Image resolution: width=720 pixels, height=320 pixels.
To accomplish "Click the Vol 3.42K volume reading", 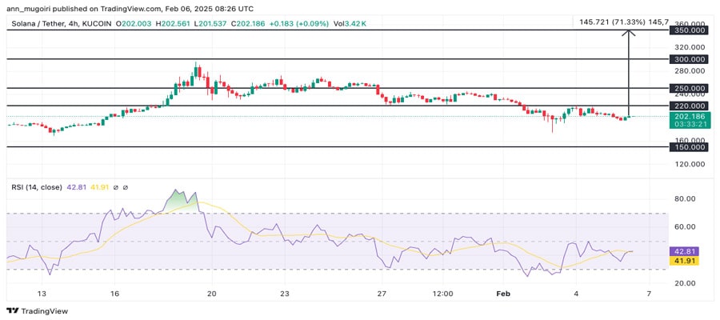I will [x=350, y=23].
